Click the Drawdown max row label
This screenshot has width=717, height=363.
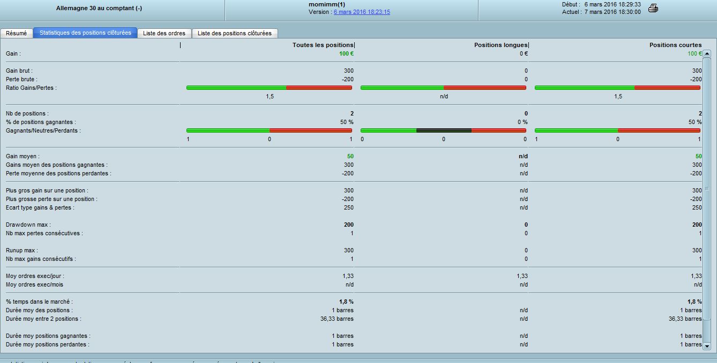28,225
